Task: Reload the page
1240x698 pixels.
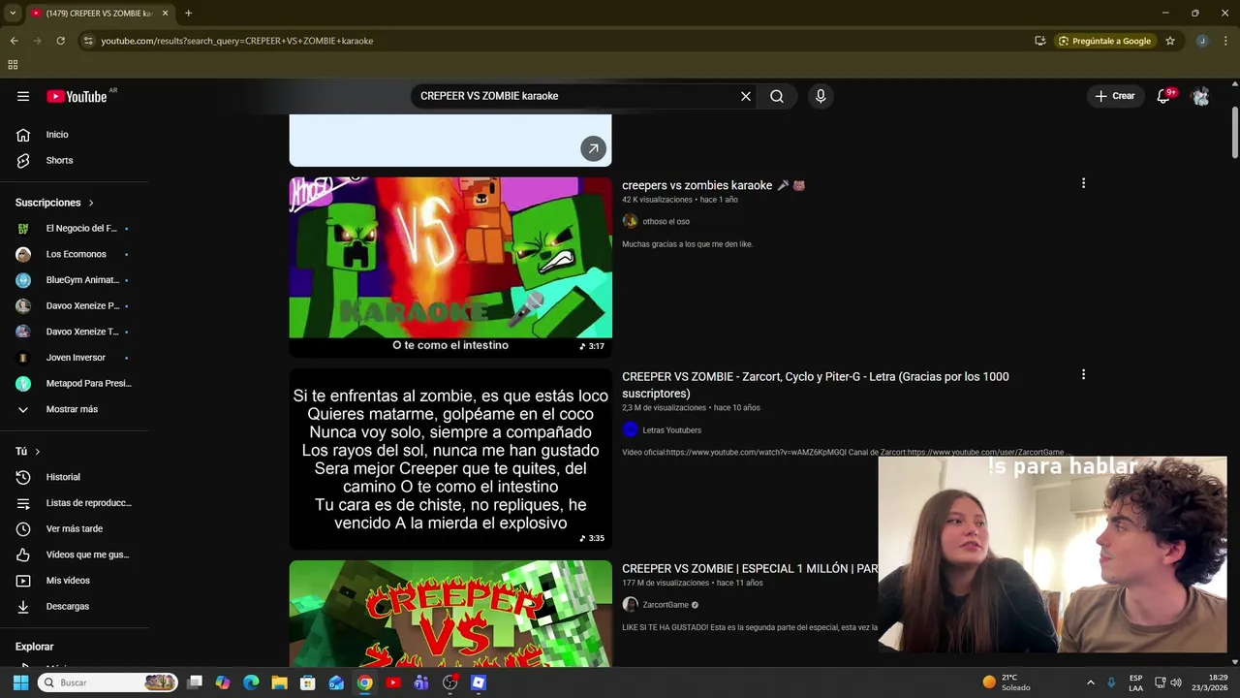Action: [60, 41]
